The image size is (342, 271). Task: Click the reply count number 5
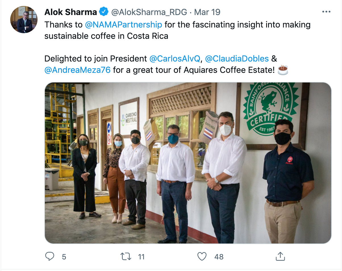[64, 257]
